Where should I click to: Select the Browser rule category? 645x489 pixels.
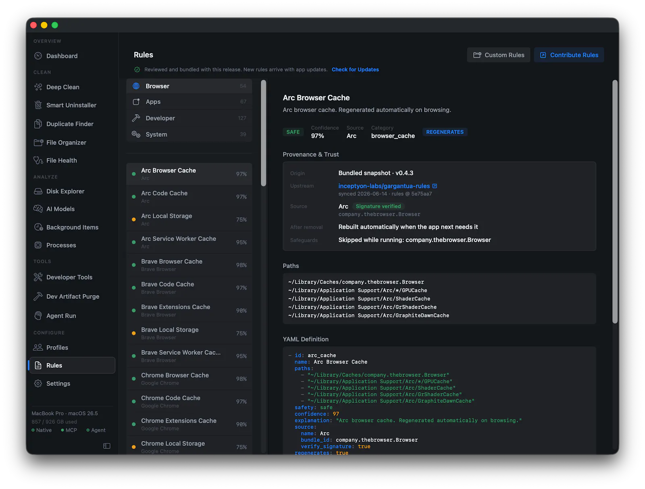[189, 86]
